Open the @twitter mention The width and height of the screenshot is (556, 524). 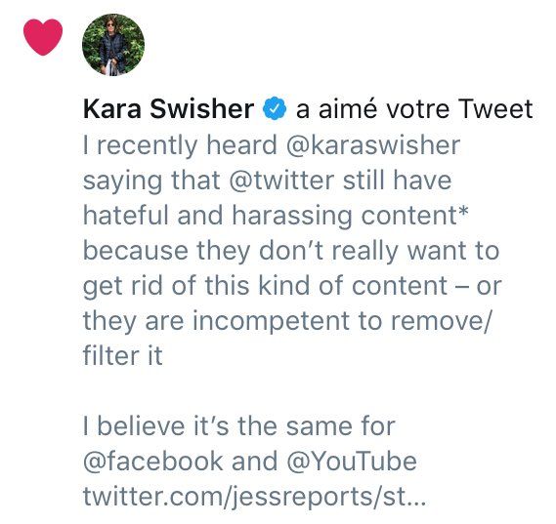281,181
